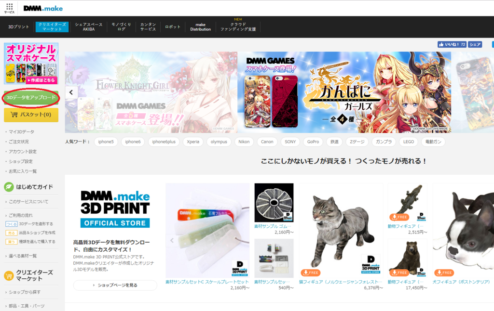The image size is (494, 311).
Task: Select クリエイターズマーケット nav tab
Action: [x=52, y=27]
